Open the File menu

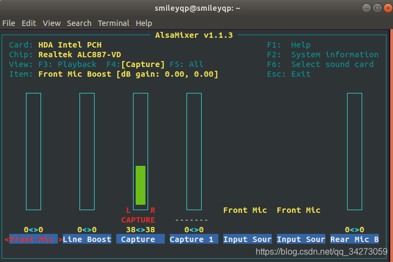point(9,23)
